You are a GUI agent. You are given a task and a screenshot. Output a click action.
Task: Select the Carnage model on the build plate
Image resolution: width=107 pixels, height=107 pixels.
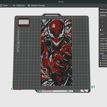coord(57,53)
